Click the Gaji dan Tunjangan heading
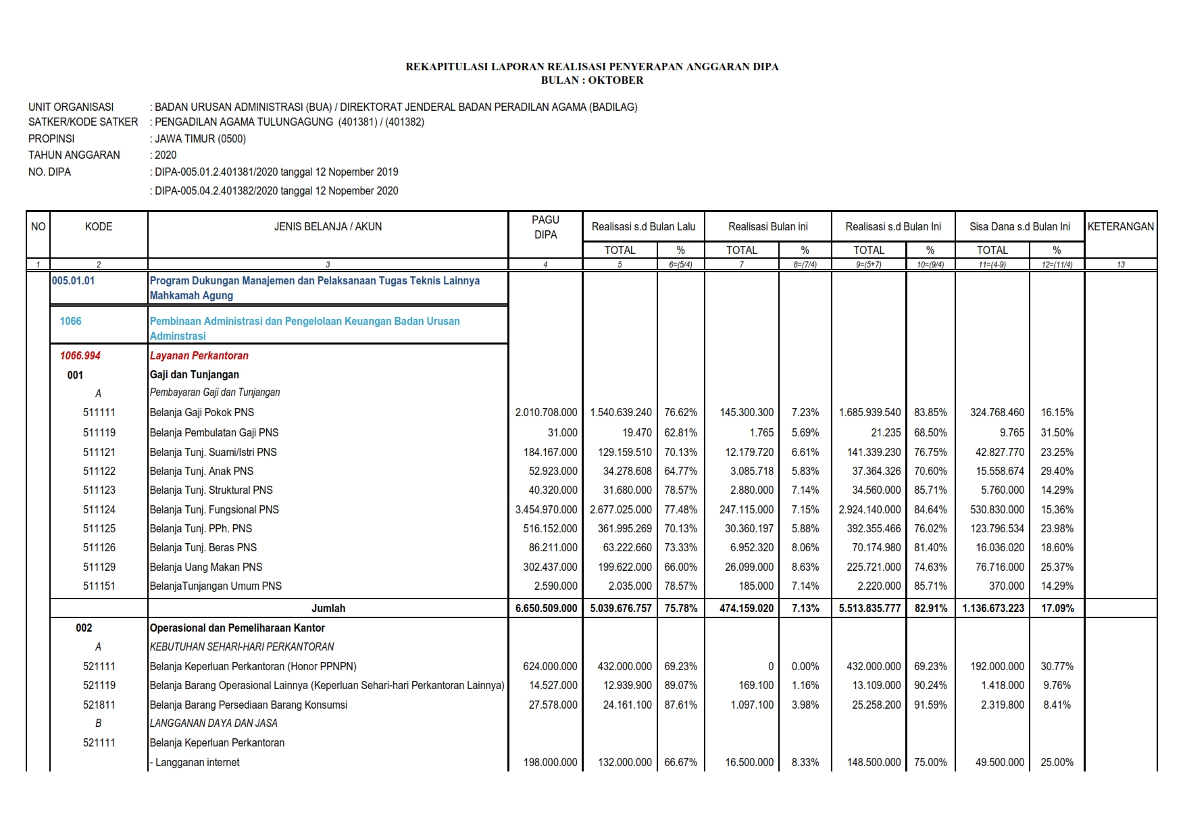 195,375
